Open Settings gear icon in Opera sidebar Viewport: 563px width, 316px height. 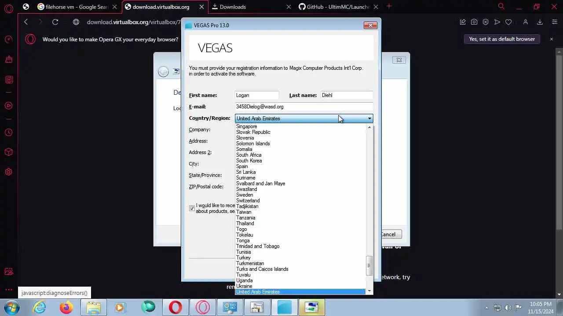[x=8, y=172]
